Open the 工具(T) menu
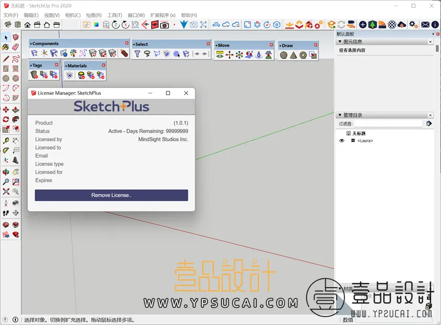This screenshot has width=441, height=325. coord(115,15)
